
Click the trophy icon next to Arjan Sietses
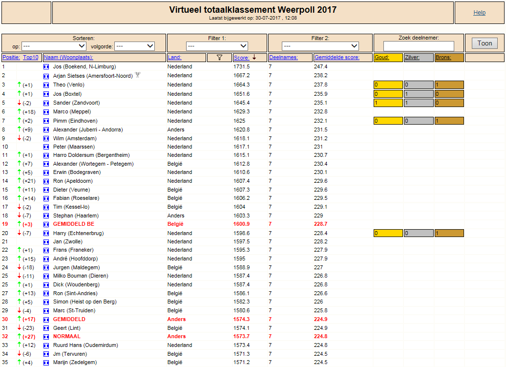137,75
